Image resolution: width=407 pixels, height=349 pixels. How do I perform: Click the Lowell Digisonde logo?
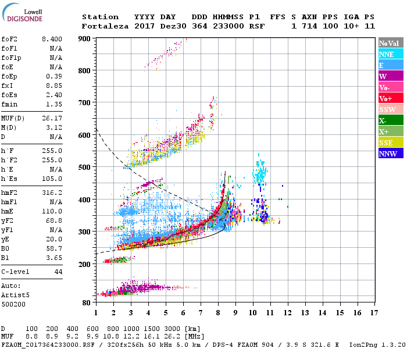[x=22, y=12]
